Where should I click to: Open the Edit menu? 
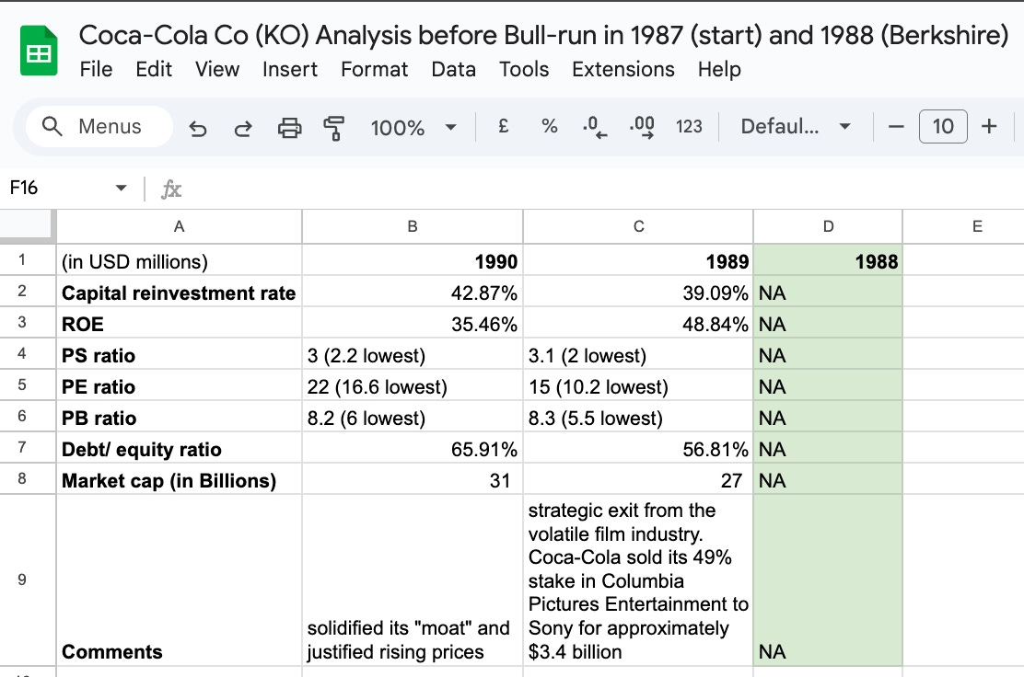[154, 69]
